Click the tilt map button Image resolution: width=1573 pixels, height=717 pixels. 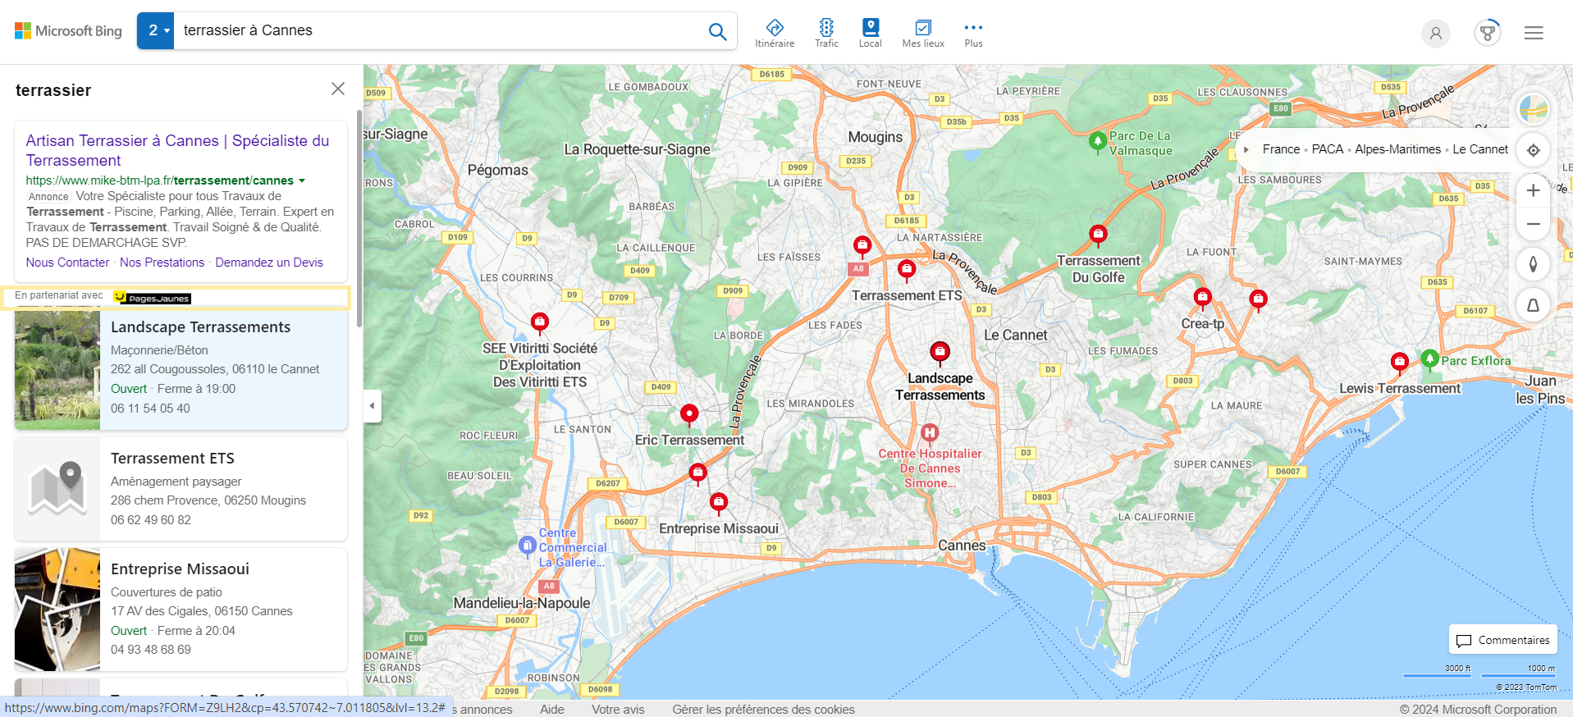tap(1533, 305)
